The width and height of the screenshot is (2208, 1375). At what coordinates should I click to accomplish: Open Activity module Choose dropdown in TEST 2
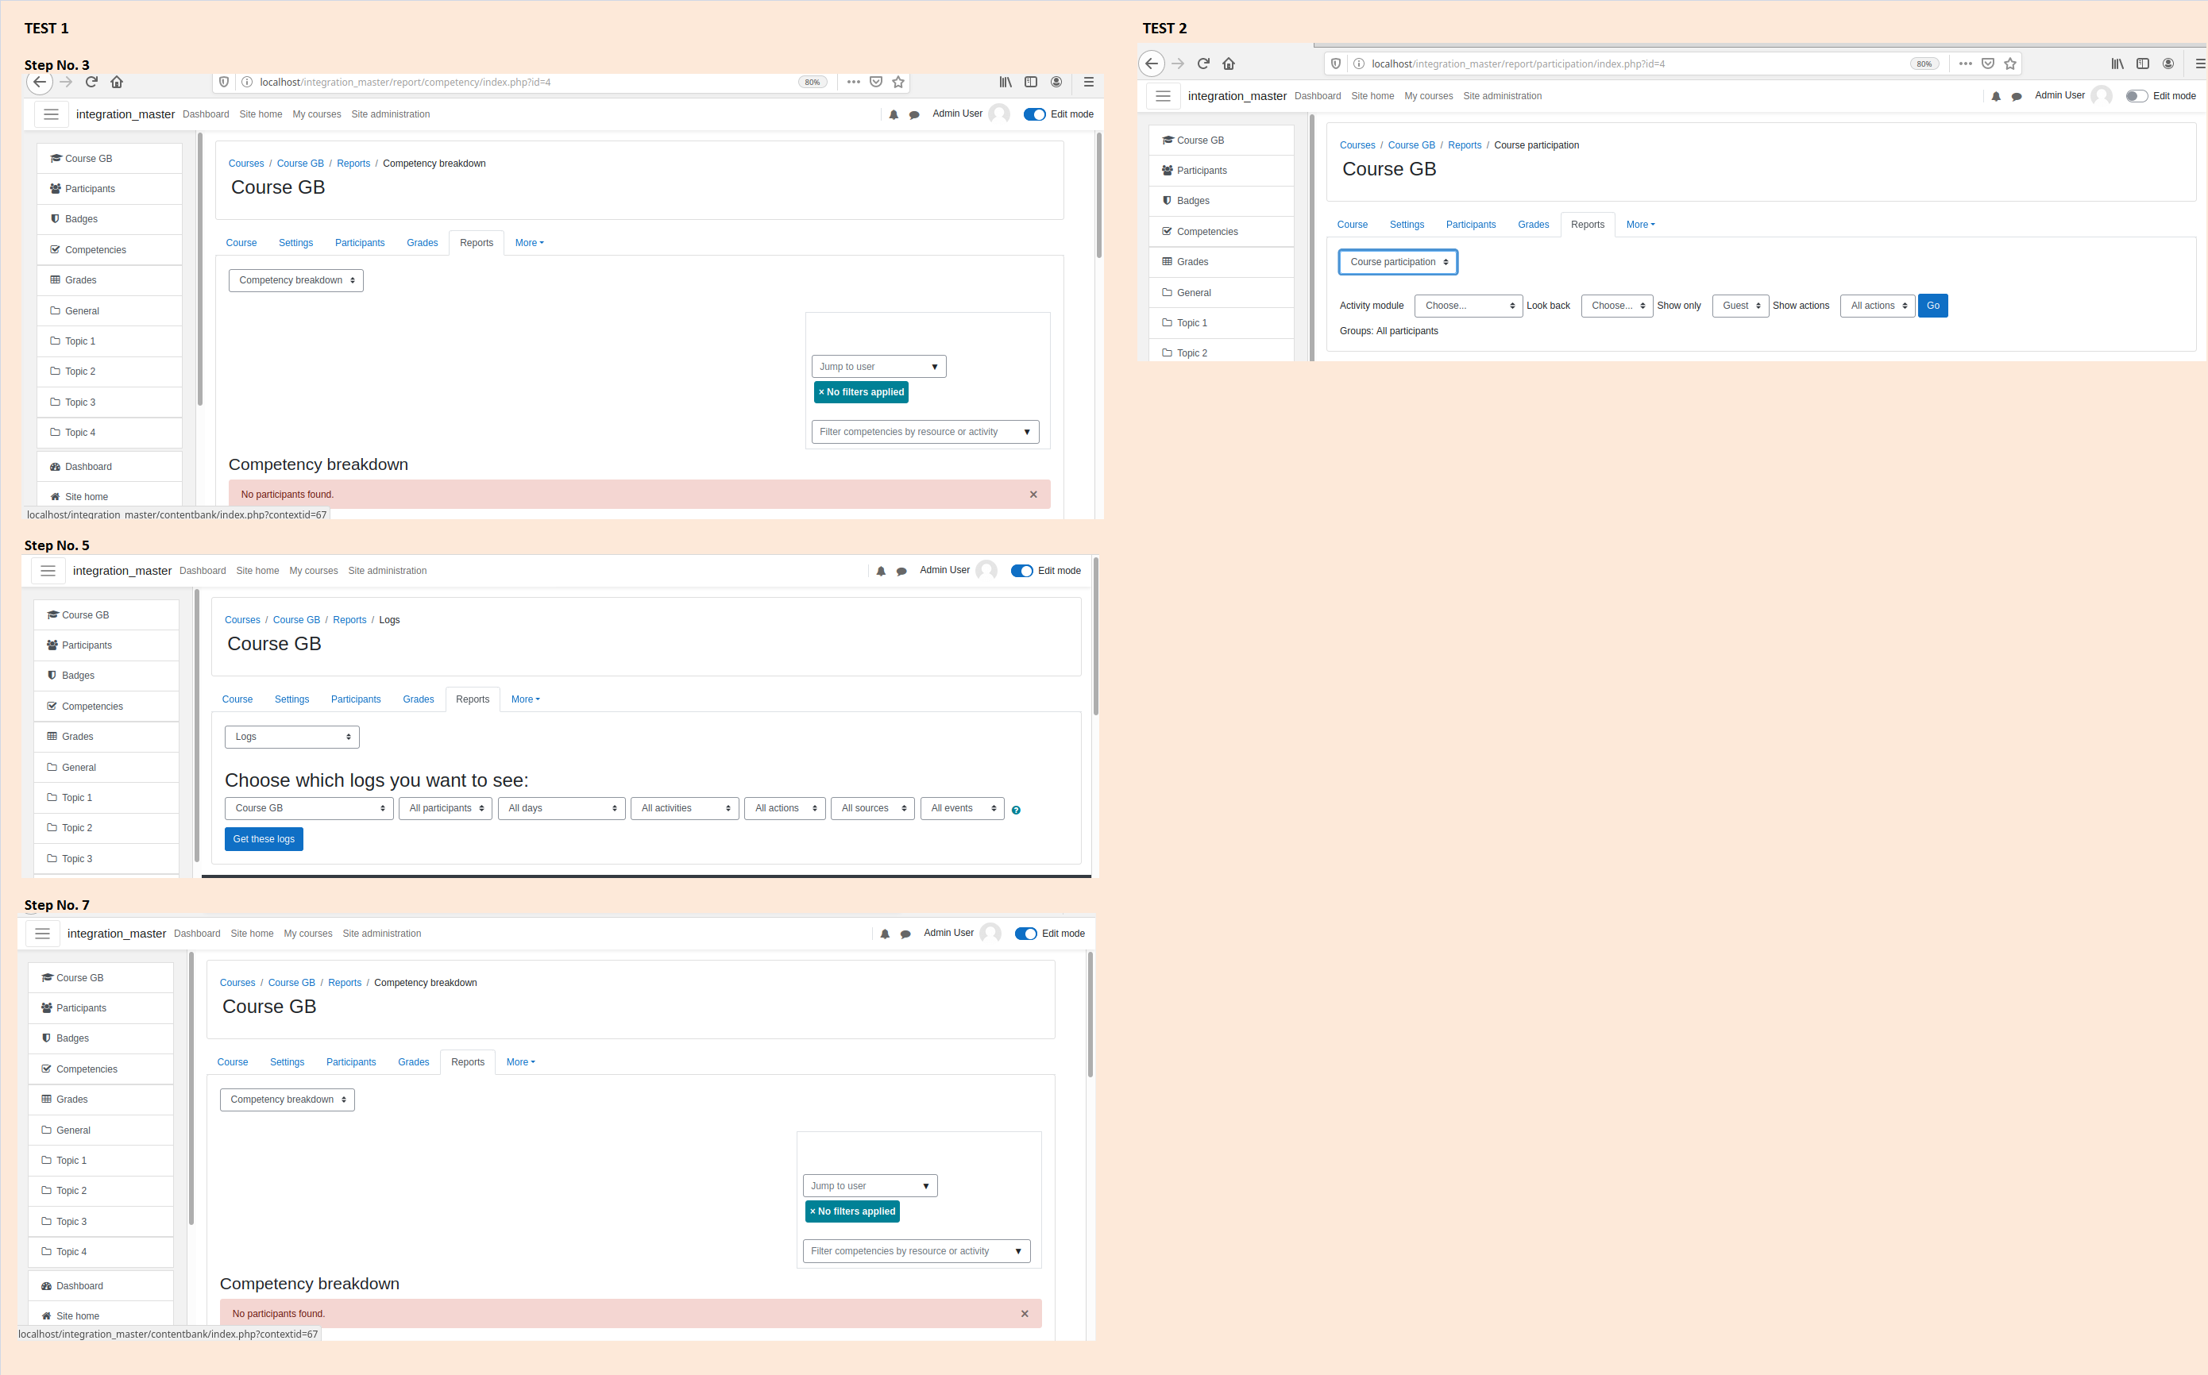(x=1469, y=306)
